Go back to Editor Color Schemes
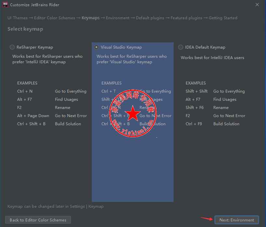The height and width of the screenshot is (227, 266). (x=38, y=220)
